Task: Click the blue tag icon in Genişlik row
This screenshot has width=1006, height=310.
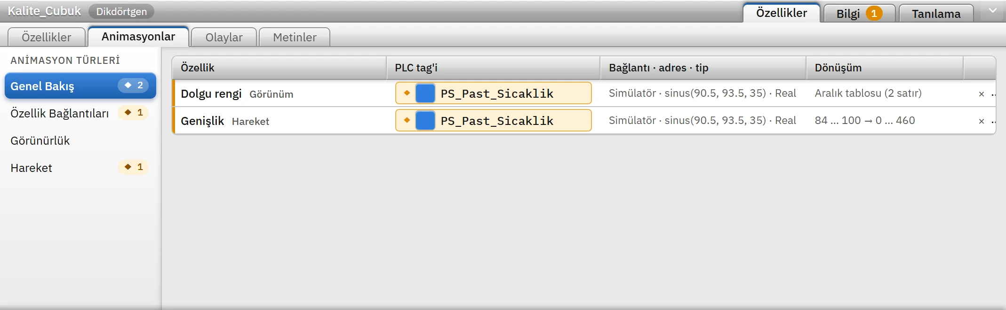Action: click(425, 120)
